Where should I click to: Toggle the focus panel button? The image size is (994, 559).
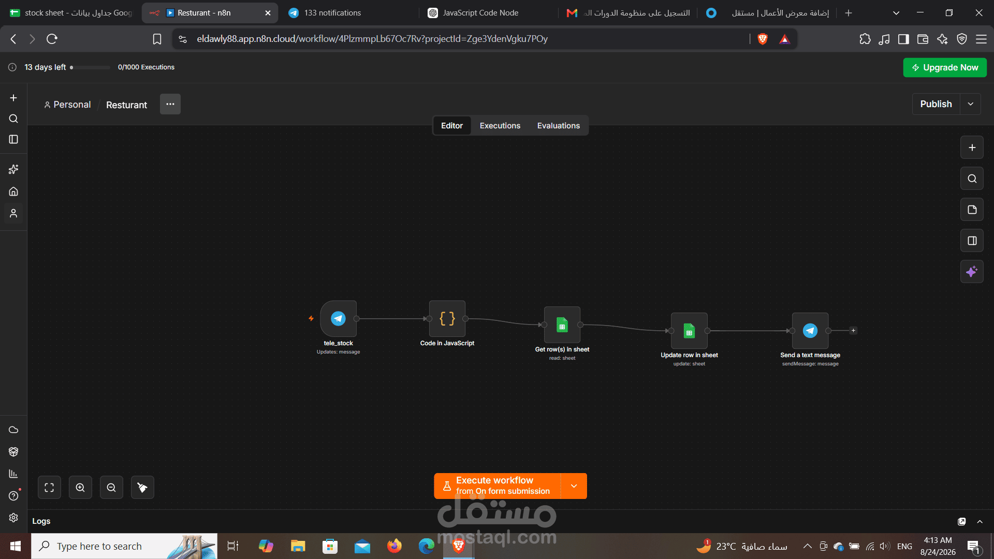[972, 241]
